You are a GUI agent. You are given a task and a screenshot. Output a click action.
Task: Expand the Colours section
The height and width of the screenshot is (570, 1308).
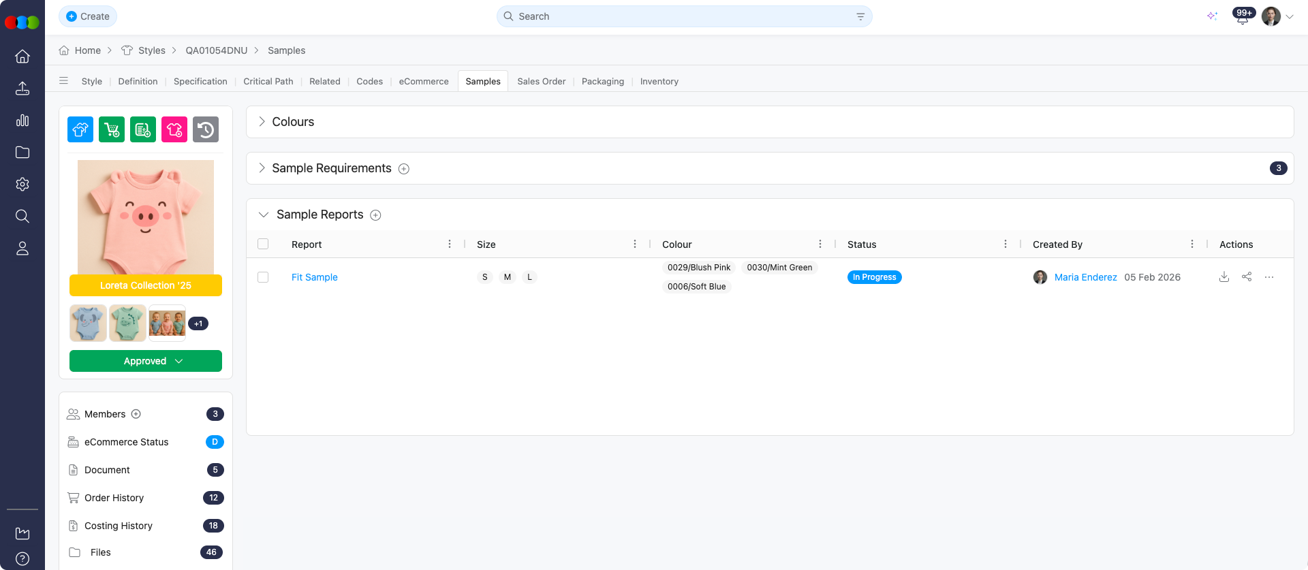(x=262, y=122)
